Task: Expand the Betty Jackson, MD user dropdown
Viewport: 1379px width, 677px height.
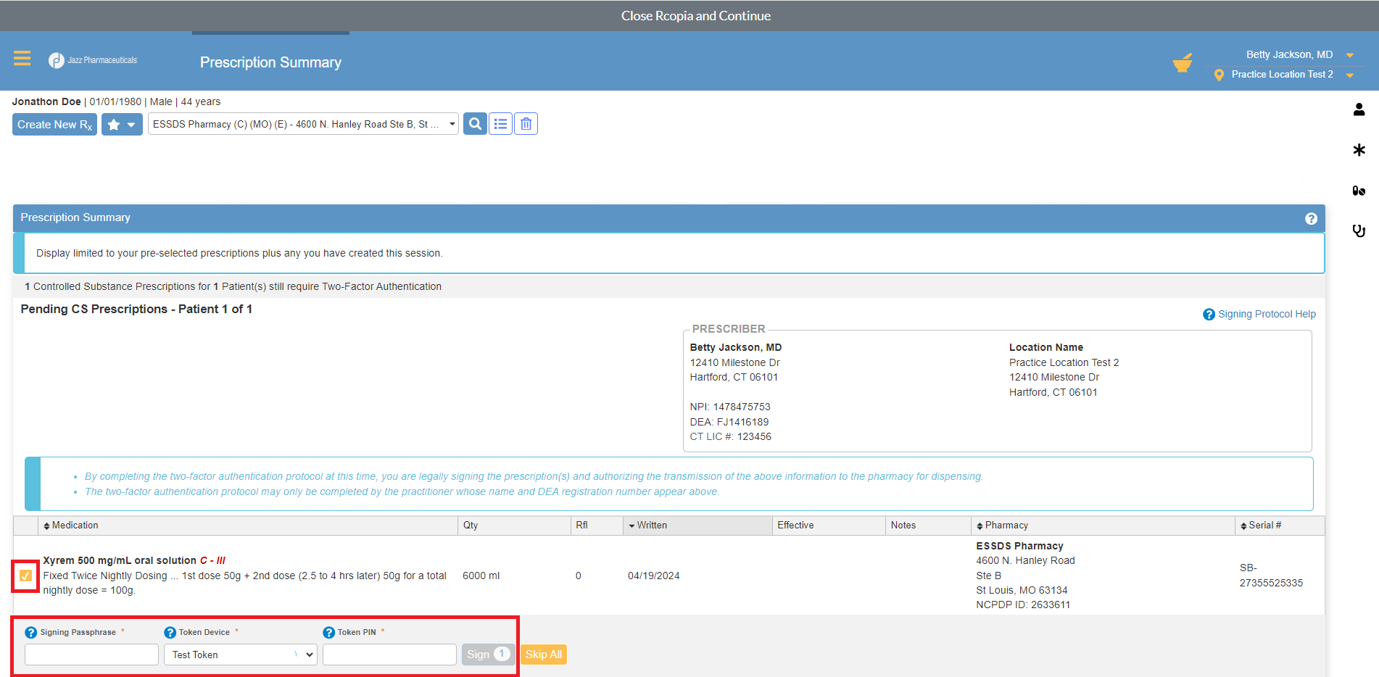Action: click(x=1350, y=55)
